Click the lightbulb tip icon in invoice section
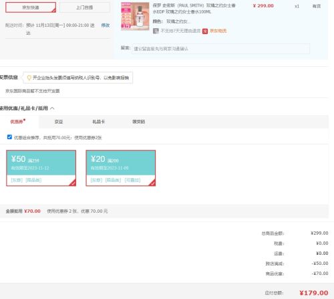This screenshot has width=334, height=299. 29,78
